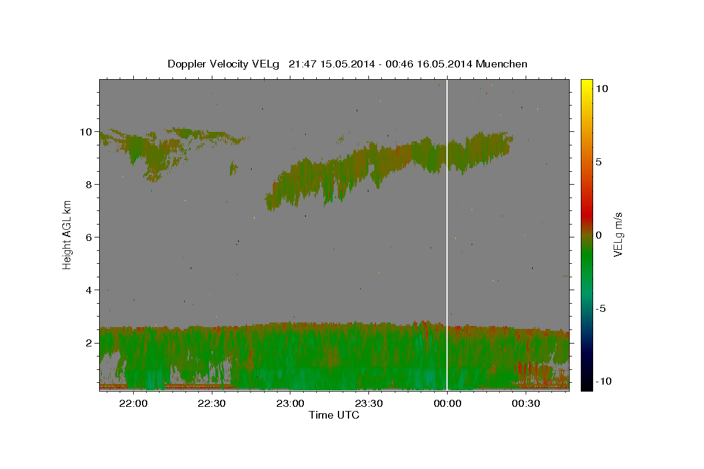Click the 'Time UTC' x-axis label
This screenshot has height=469, width=704.
tap(334, 415)
